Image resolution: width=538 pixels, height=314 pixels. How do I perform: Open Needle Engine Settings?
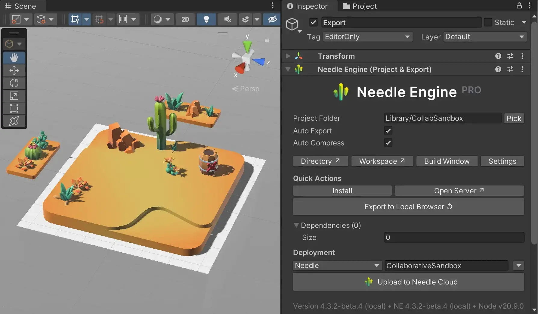click(x=502, y=161)
